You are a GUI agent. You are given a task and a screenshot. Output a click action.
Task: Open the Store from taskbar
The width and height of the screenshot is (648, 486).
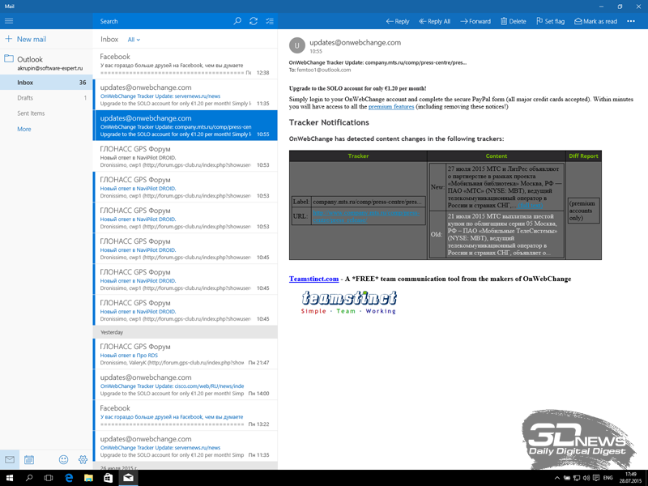[x=108, y=478]
